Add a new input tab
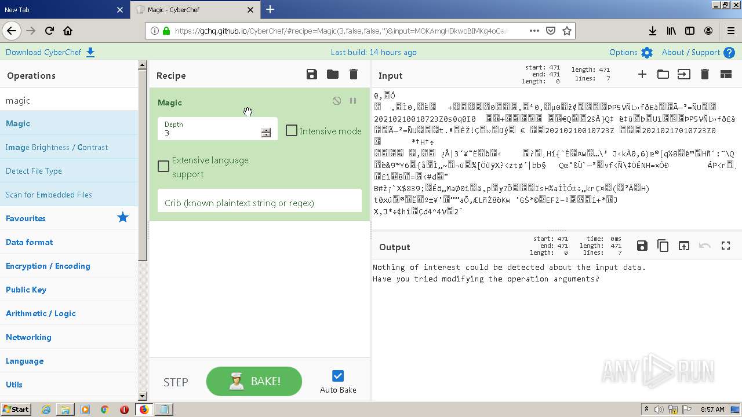Viewport: 742px width, 417px height. (x=642, y=74)
